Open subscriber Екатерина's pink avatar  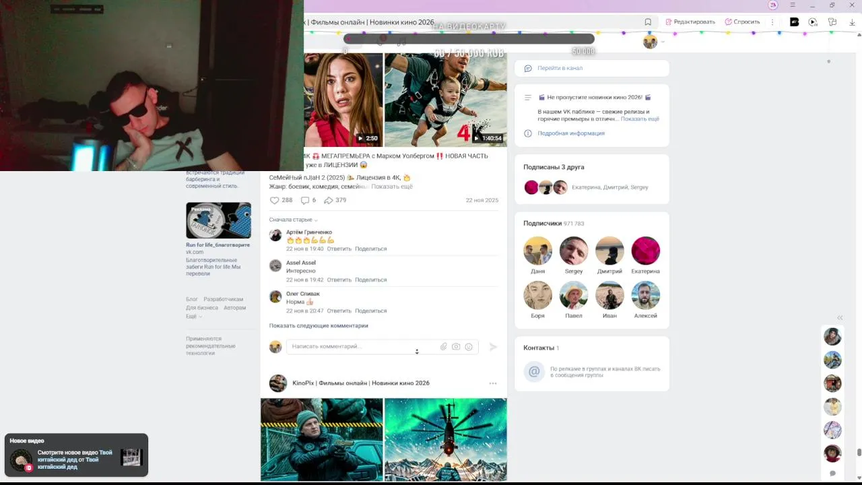point(645,251)
